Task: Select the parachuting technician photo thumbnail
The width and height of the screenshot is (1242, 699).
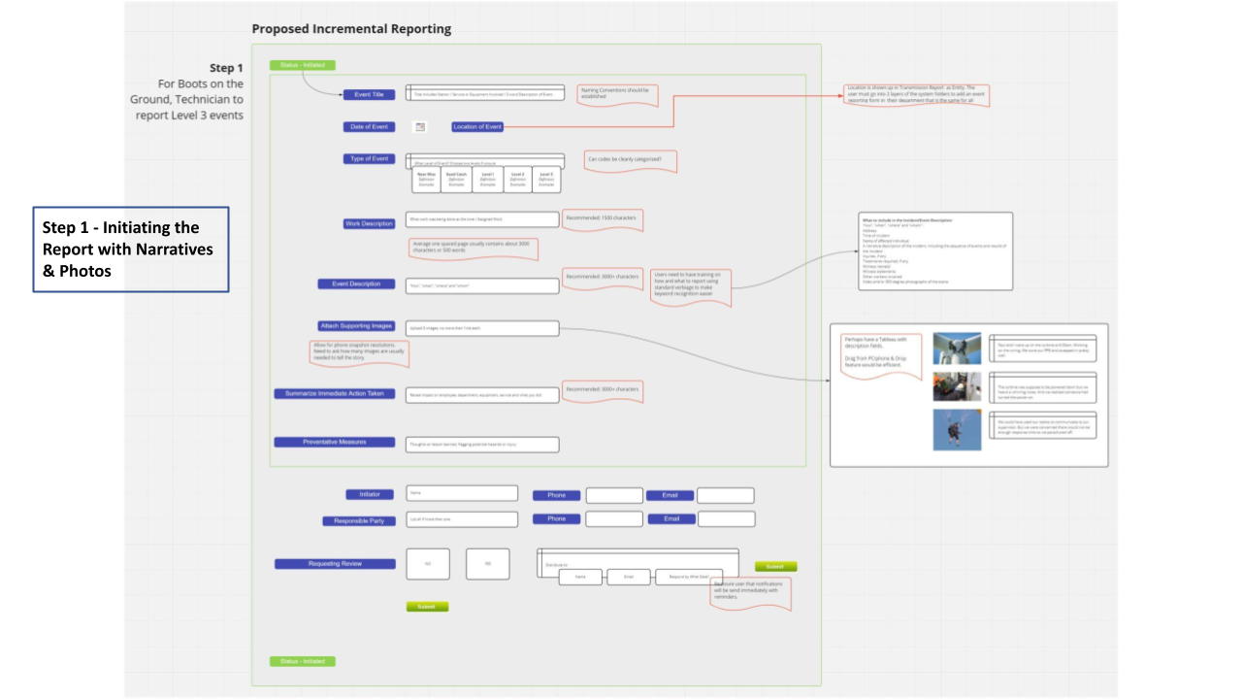Action: click(x=957, y=429)
